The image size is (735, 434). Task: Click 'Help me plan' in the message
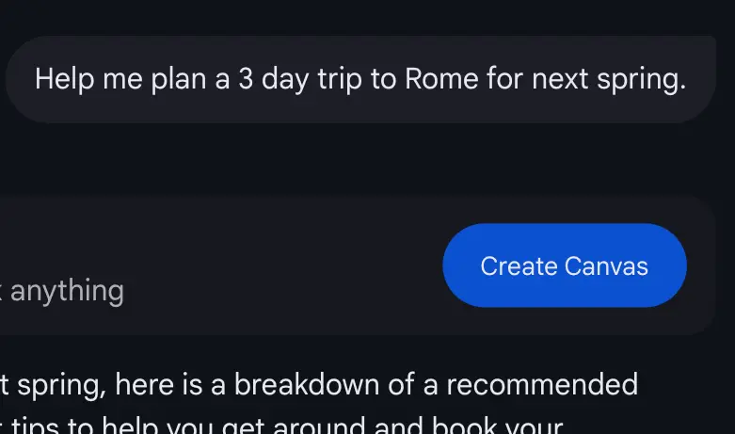122,79
